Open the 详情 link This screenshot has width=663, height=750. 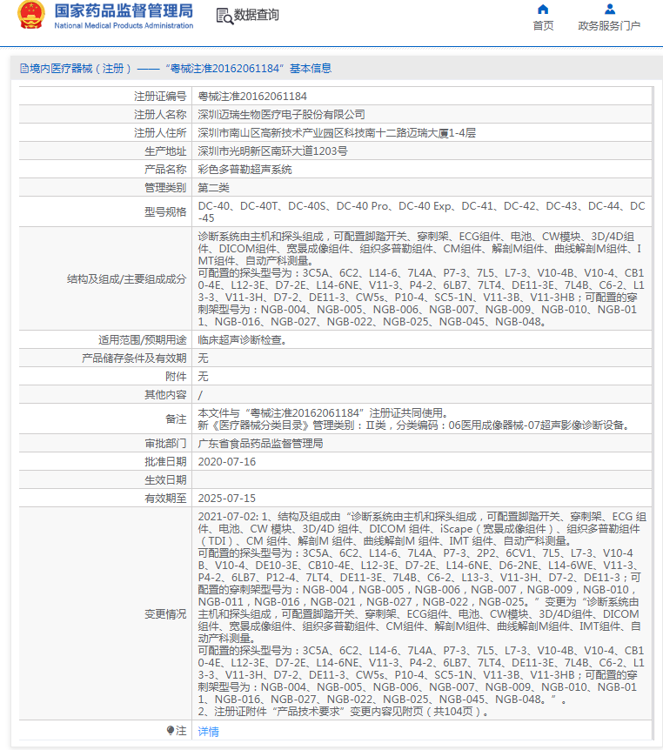208,732
